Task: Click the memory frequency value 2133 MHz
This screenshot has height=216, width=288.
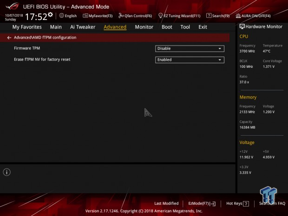Action: [247, 112]
